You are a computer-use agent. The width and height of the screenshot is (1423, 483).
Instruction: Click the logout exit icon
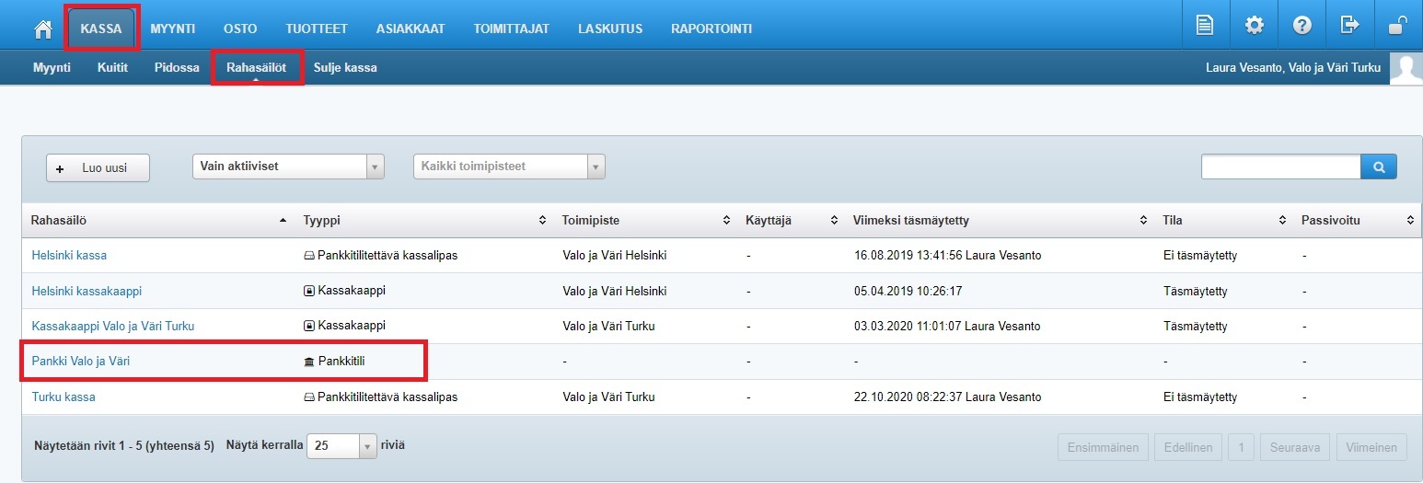click(x=1349, y=26)
